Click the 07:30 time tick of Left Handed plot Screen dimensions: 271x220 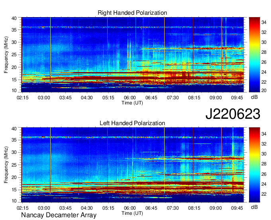(x=173, y=208)
